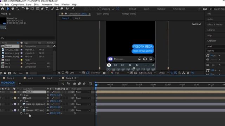Open the Align panel
Image resolution: width=225 pixels, height=126 pixels.
tap(210, 35)
